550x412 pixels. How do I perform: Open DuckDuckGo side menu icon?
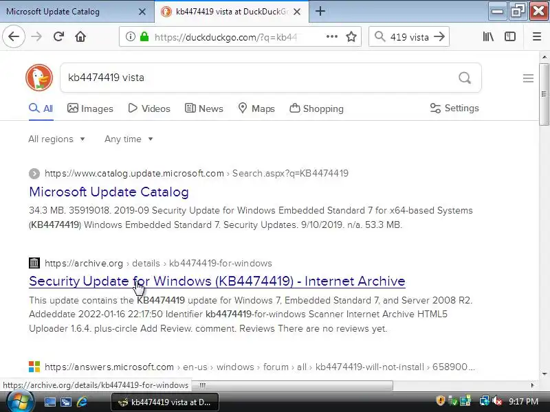click(x=528, y=78)
